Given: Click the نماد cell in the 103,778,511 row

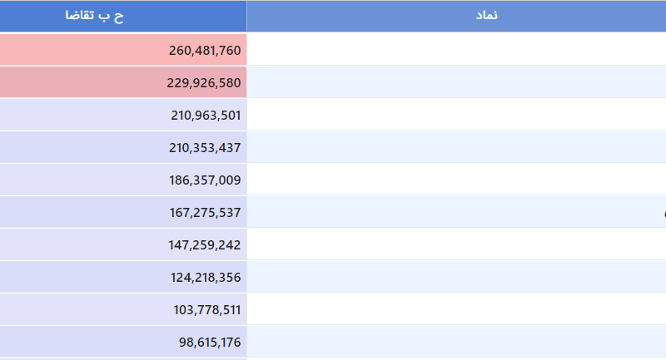Looking at the screenshot, I should [456, 309].
